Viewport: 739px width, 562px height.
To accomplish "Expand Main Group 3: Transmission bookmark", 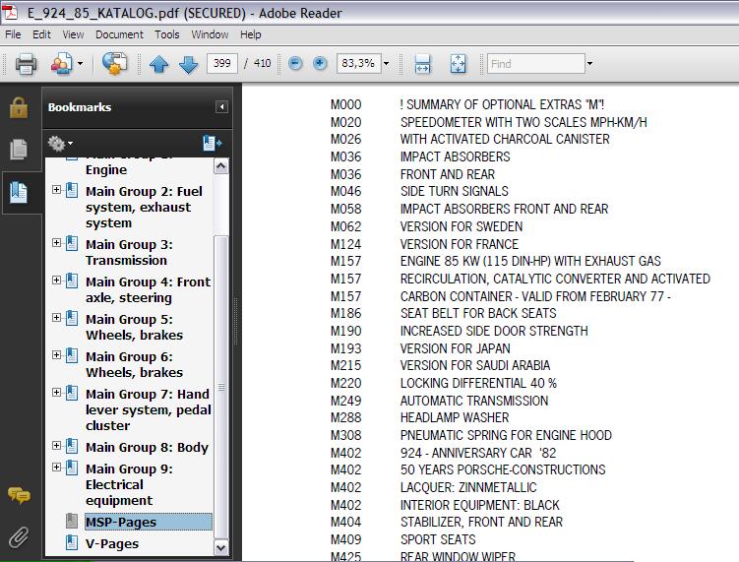I will click(x=56, y=243).
